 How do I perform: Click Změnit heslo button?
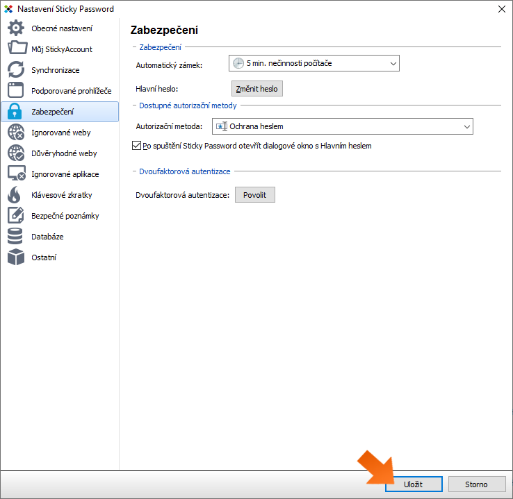click(256, 89)
